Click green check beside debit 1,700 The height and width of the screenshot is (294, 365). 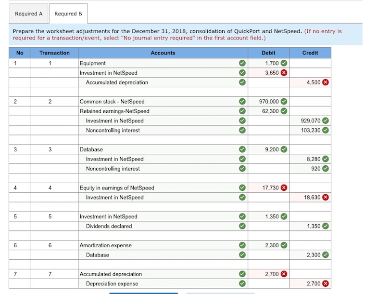click(x=284, y=63)
